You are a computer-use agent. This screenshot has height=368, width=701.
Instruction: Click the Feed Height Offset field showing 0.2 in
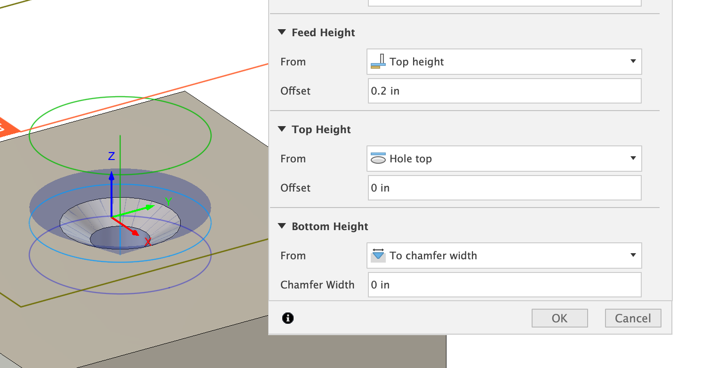[x=503, y=91]
